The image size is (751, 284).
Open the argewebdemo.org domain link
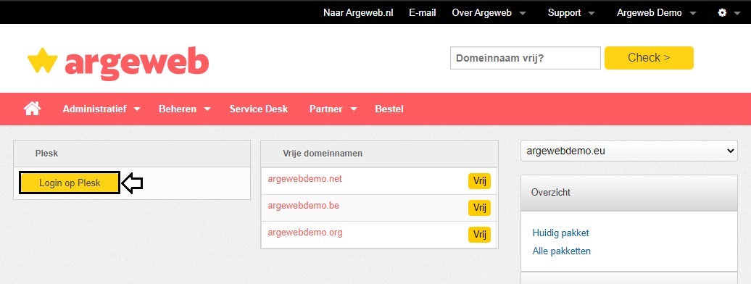click(305, 233)
